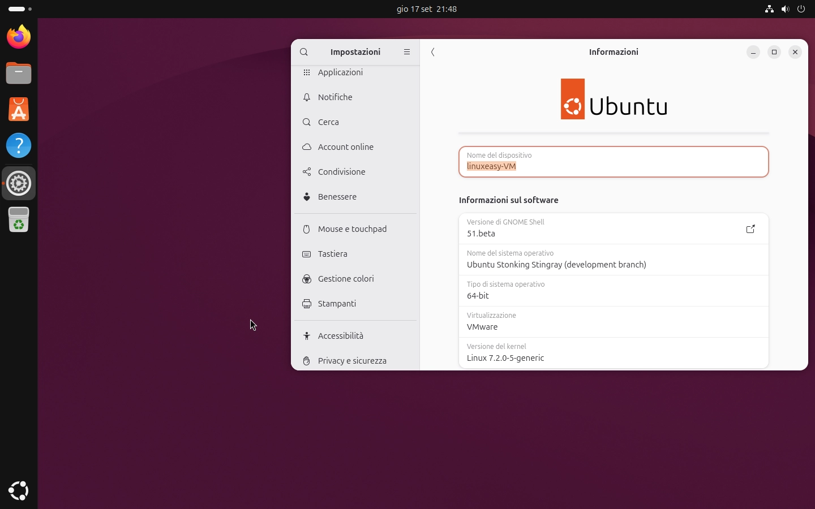The image size is (815, 509).
Task: Click the Linux 7.2.0-5-generic kernel version
Action: [x=505, y=358]
